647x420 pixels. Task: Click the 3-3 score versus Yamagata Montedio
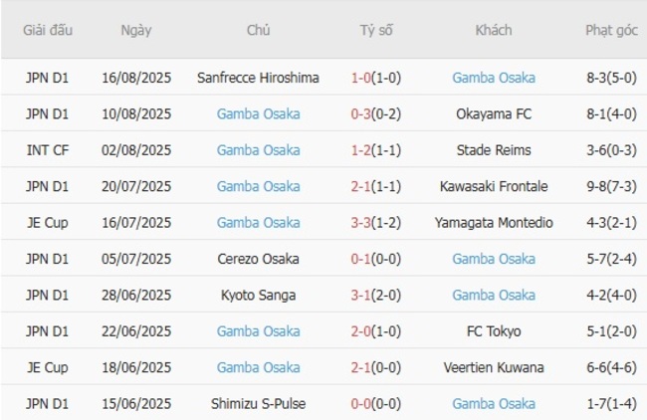point(362,223)
